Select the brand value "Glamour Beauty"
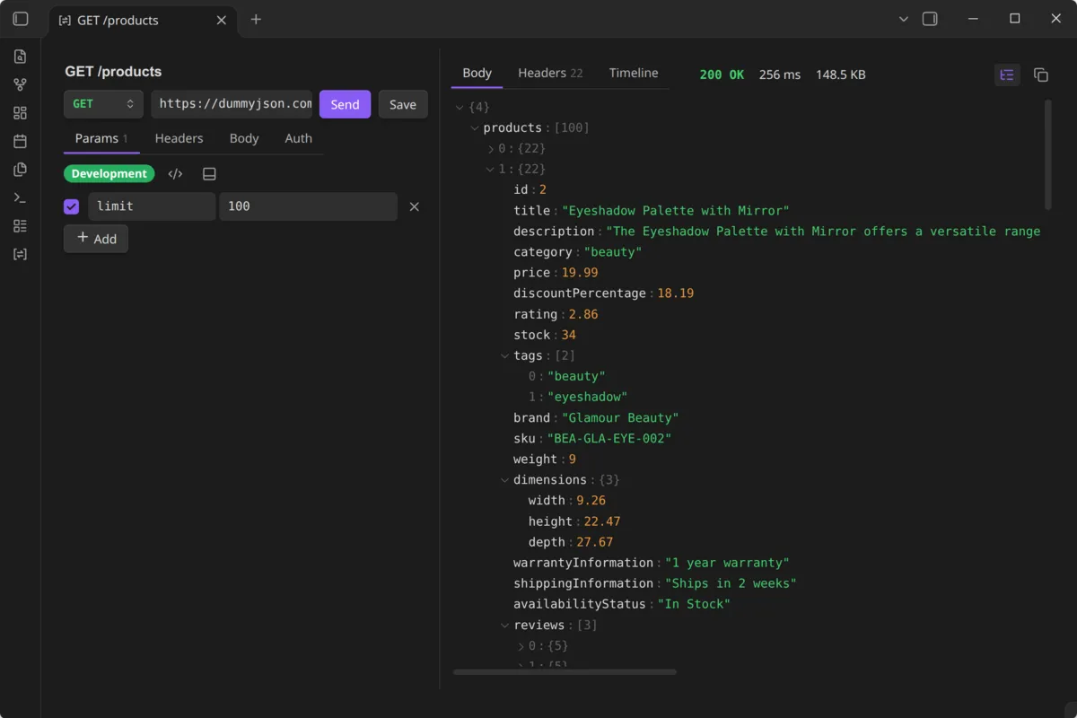Image resolution: width=1077 pixels, height=718 pixels. tap(620, 418)
